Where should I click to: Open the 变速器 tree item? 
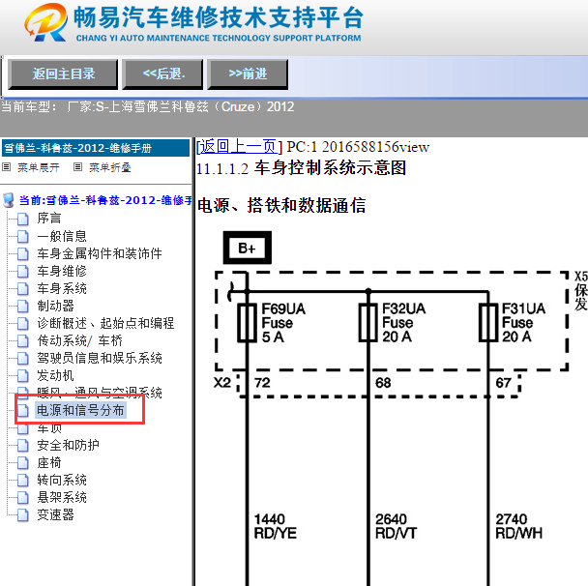coord(55,514)
